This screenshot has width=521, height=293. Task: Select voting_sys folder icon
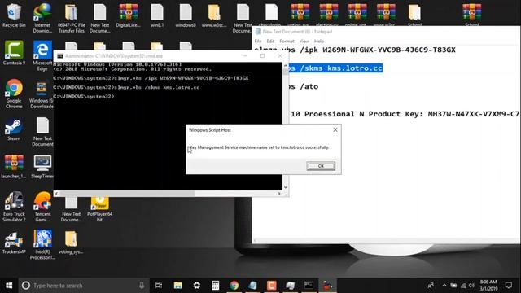coord(71,243)
